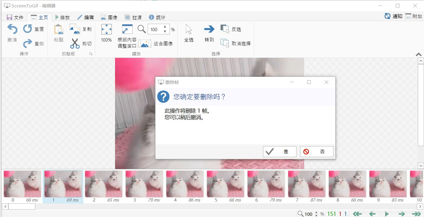
Task: Open Extras (附加) in top right
Action: pos(414,16)
